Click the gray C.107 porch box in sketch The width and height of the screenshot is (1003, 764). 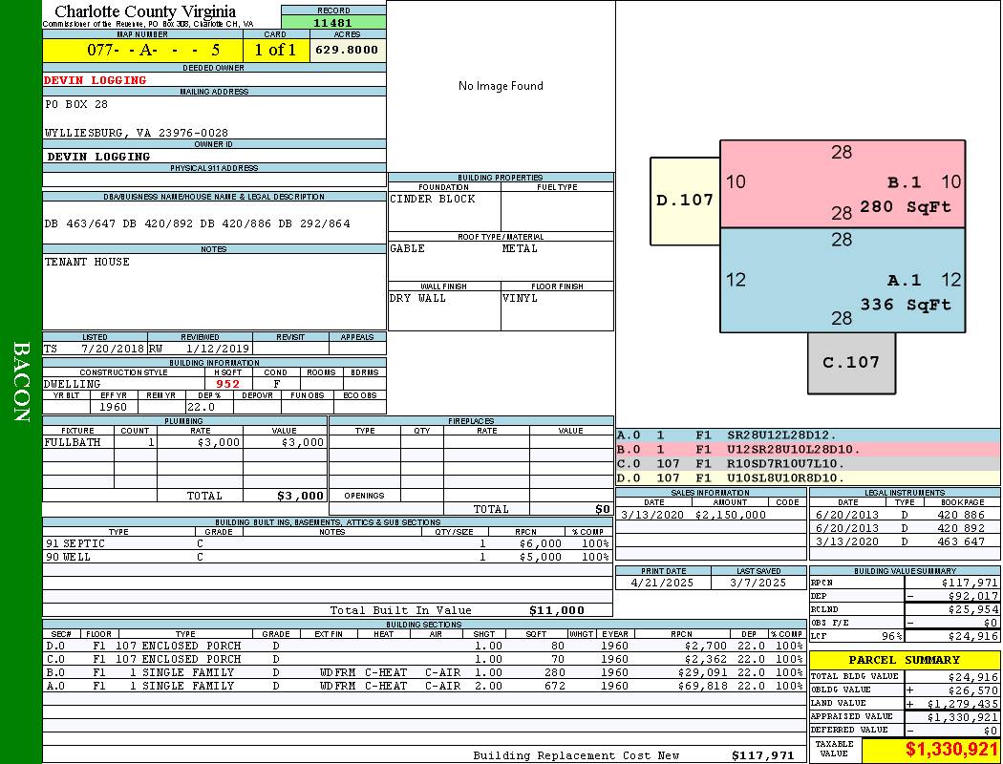pyautogui.click(x=851, y=363)
